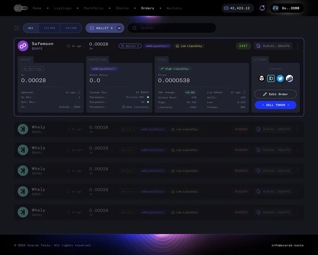This screenshot has height=255, width=318.
Task: Click the clock icon beside Updated 1h ago
Action: (79, 92)
